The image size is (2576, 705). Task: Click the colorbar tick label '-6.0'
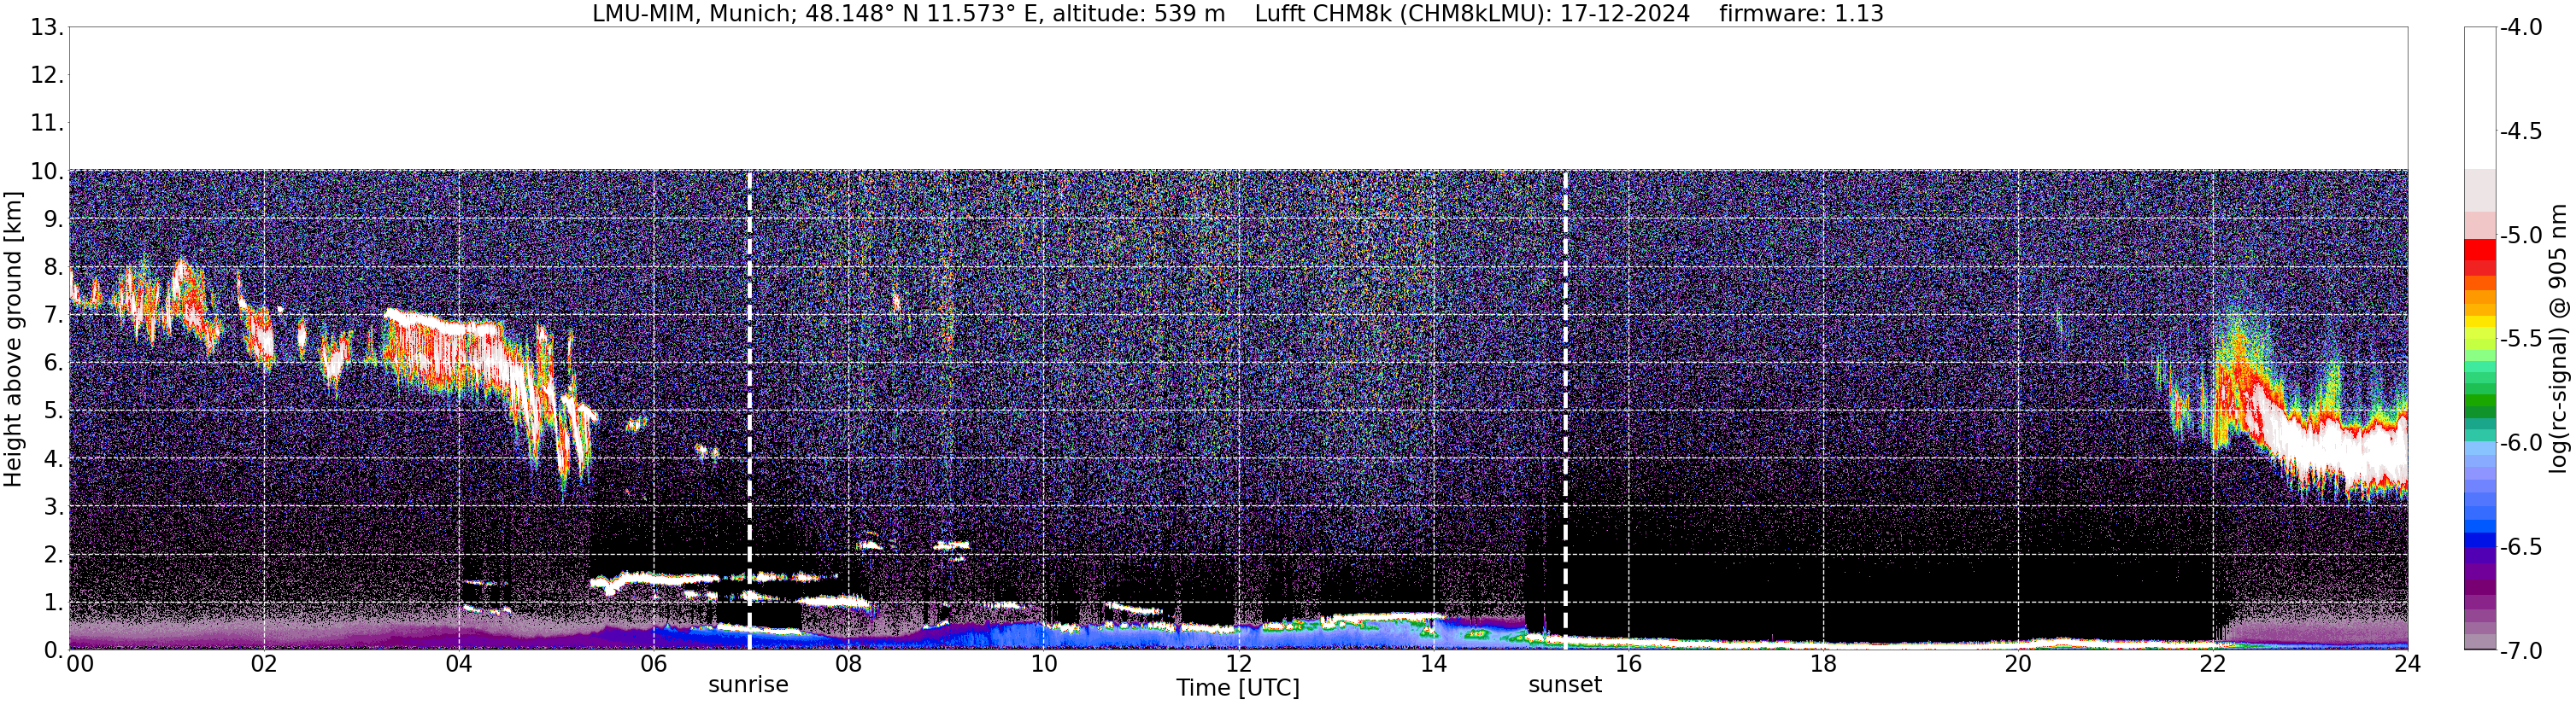click(x=2520, y=443)
